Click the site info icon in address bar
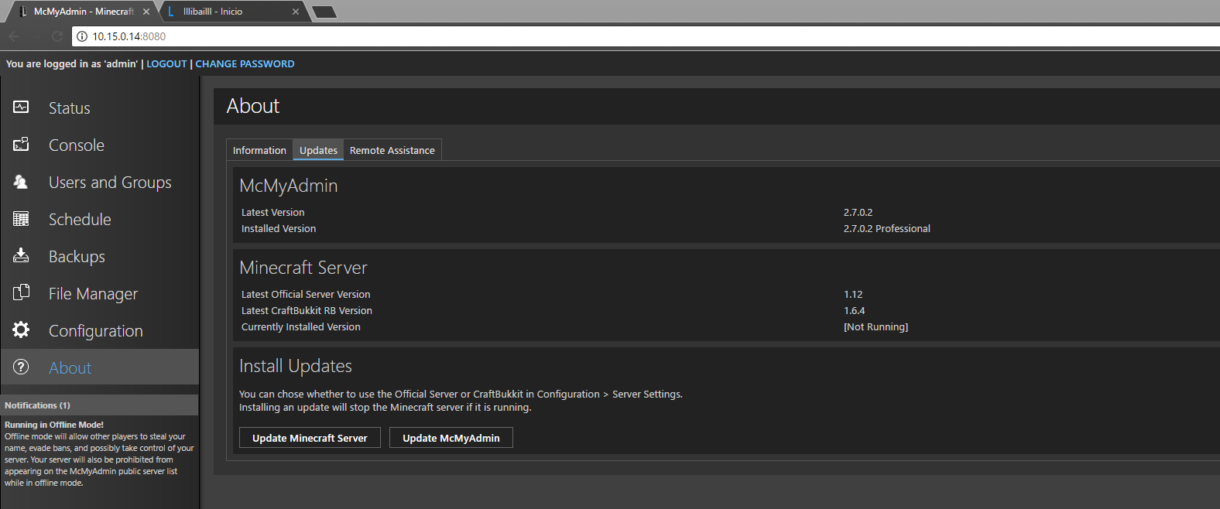This screenshot has height=509, width=1220. 82,36
